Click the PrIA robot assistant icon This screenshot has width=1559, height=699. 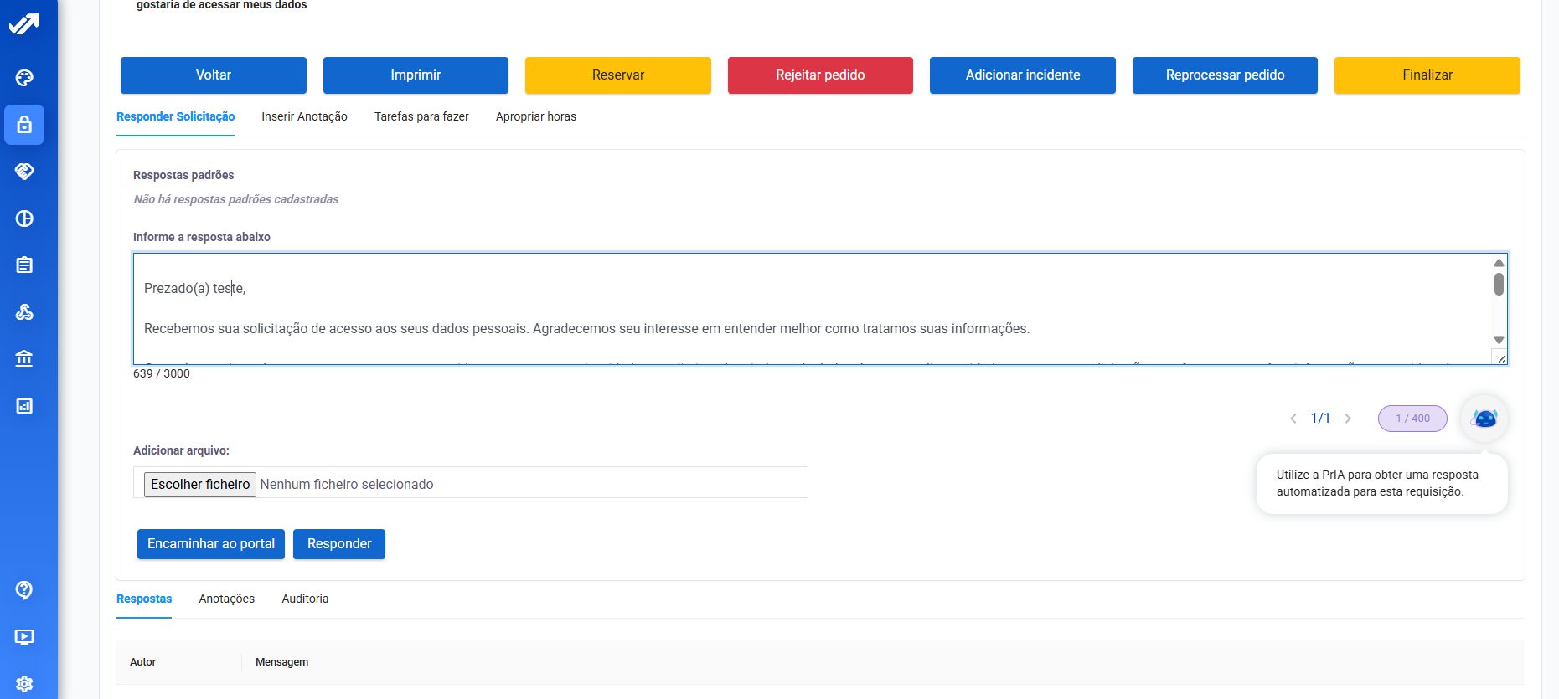[1484, 418]
